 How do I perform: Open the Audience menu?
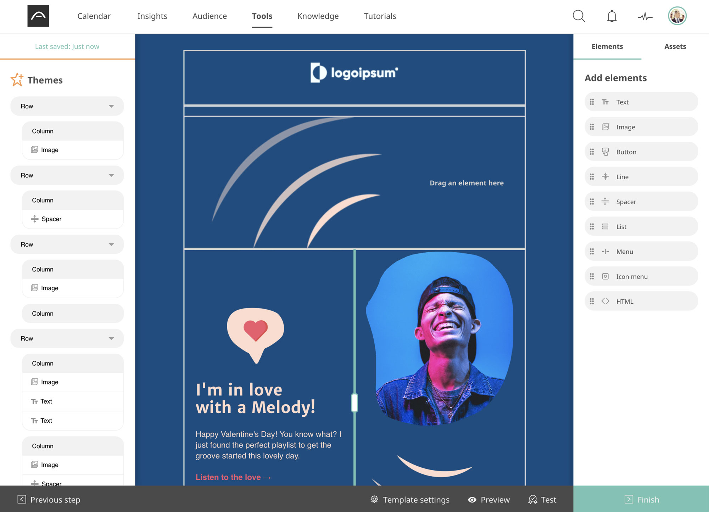(210, 16)
